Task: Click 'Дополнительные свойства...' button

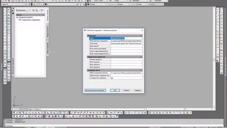Action: coord(95,90)
